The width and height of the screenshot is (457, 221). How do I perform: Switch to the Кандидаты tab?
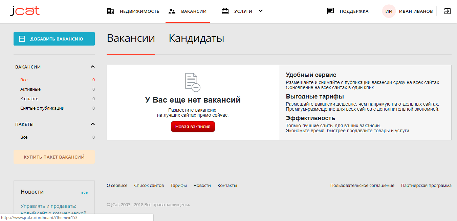(x=196, y=38)
